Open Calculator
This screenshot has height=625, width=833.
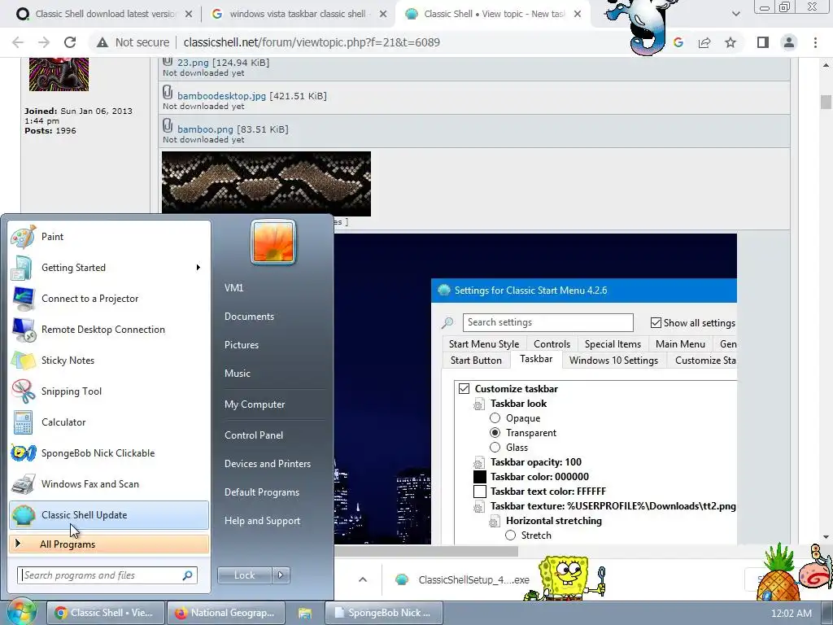(109, 422)
